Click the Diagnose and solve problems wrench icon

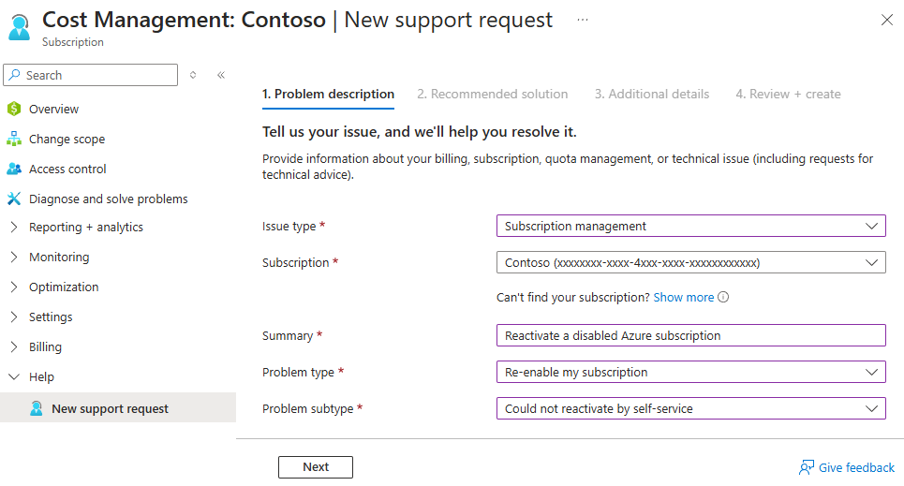coord(14,199)
